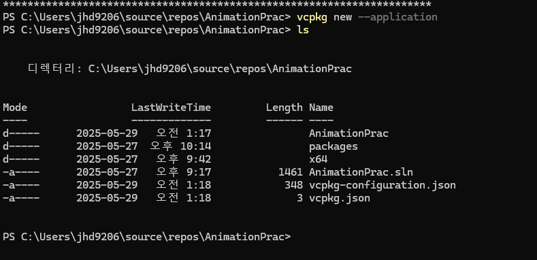Screen dimensions: 537x260
Task: Click the directory path after 디렉터리
Action: coord(220,69)
